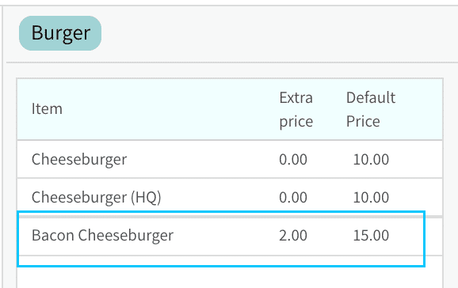Click the Default Price column header
458x288 pixels.
371,109
